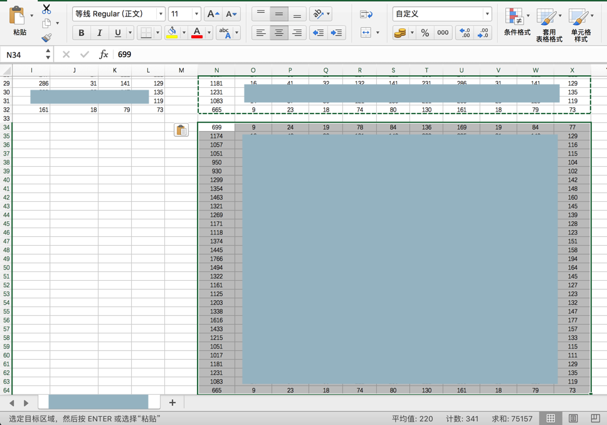Click the phonetic guide abc icon

point(225,33)
